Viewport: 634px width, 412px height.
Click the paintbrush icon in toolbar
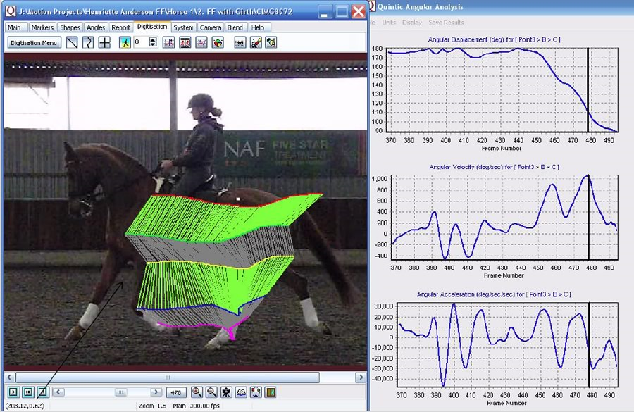pos(255,43)
